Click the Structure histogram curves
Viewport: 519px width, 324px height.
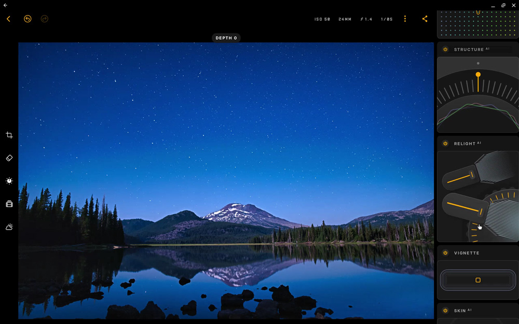[478, 116]
